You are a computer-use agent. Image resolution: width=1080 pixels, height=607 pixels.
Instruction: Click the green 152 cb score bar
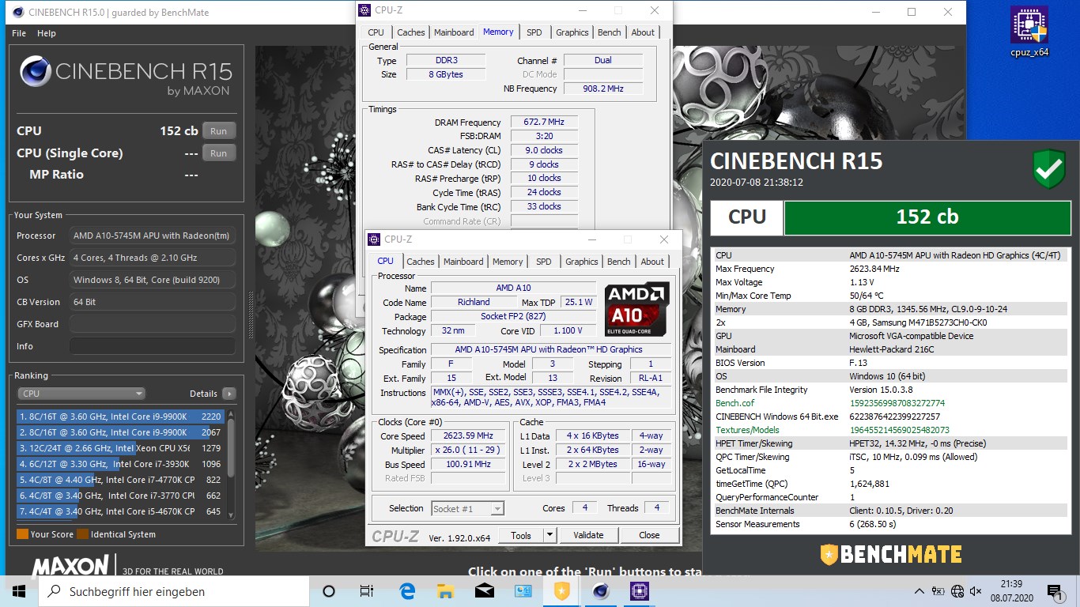click(x=927, y=217)
